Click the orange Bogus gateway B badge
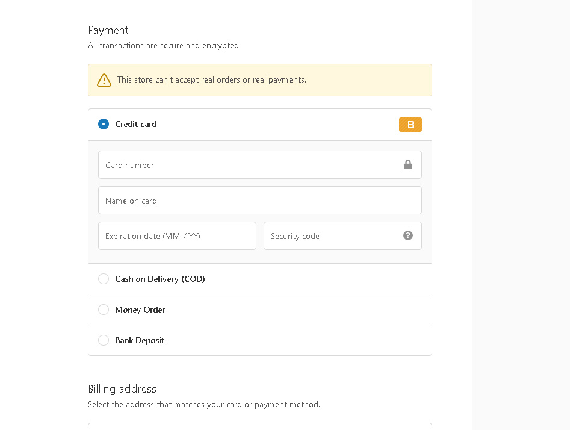The width and height of the screenshot is (570, 430). (x=410, y=125)
